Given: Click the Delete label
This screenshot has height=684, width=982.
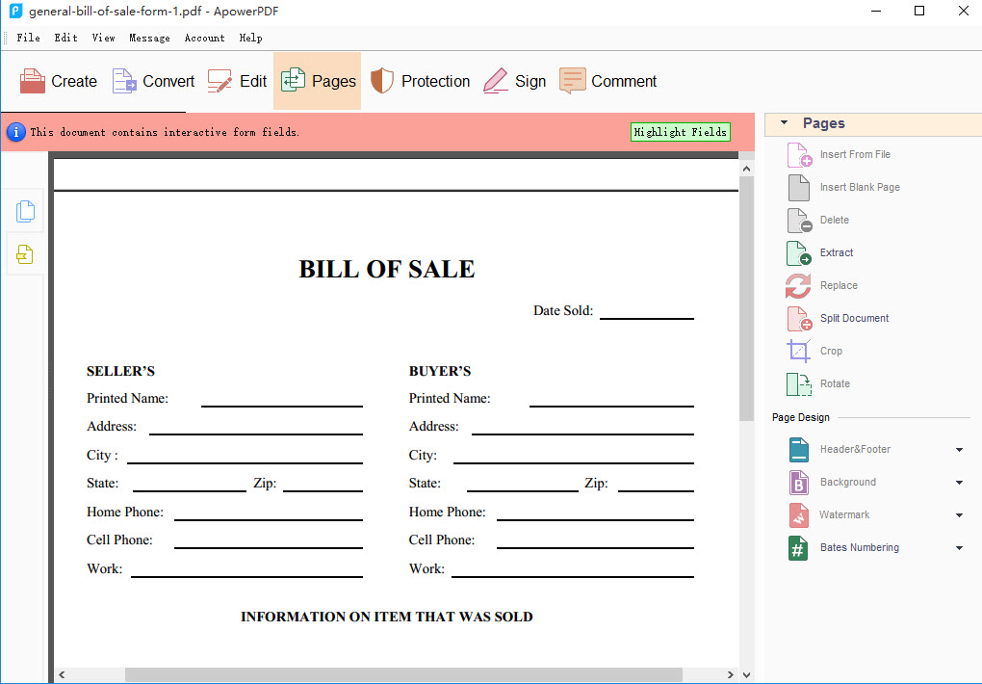Looking at the screenshot, I should point(834,220).
